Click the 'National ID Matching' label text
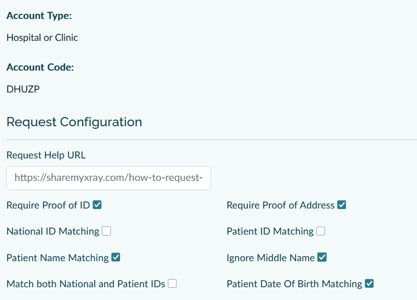 (x=53, y=232)
